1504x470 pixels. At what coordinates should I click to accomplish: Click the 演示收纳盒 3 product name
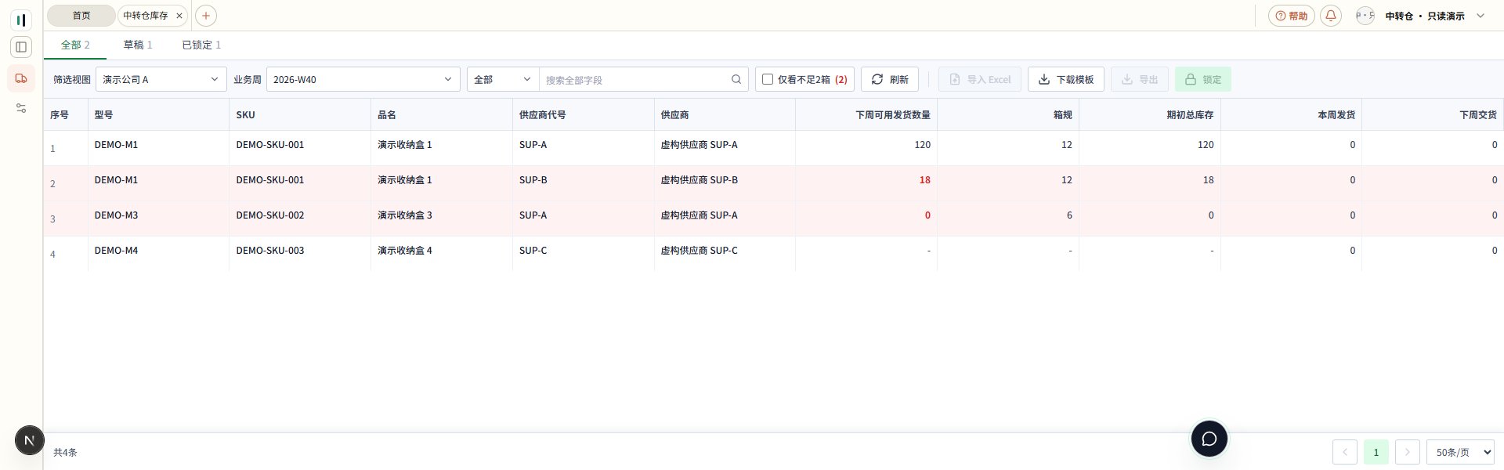point(405,215)
